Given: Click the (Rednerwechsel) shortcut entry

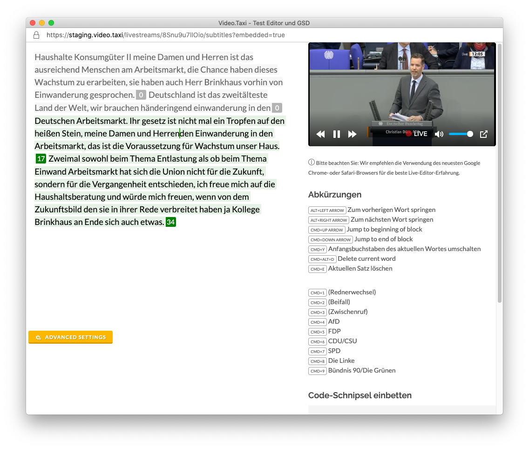Looking at the screenshot, I should 352,292.
